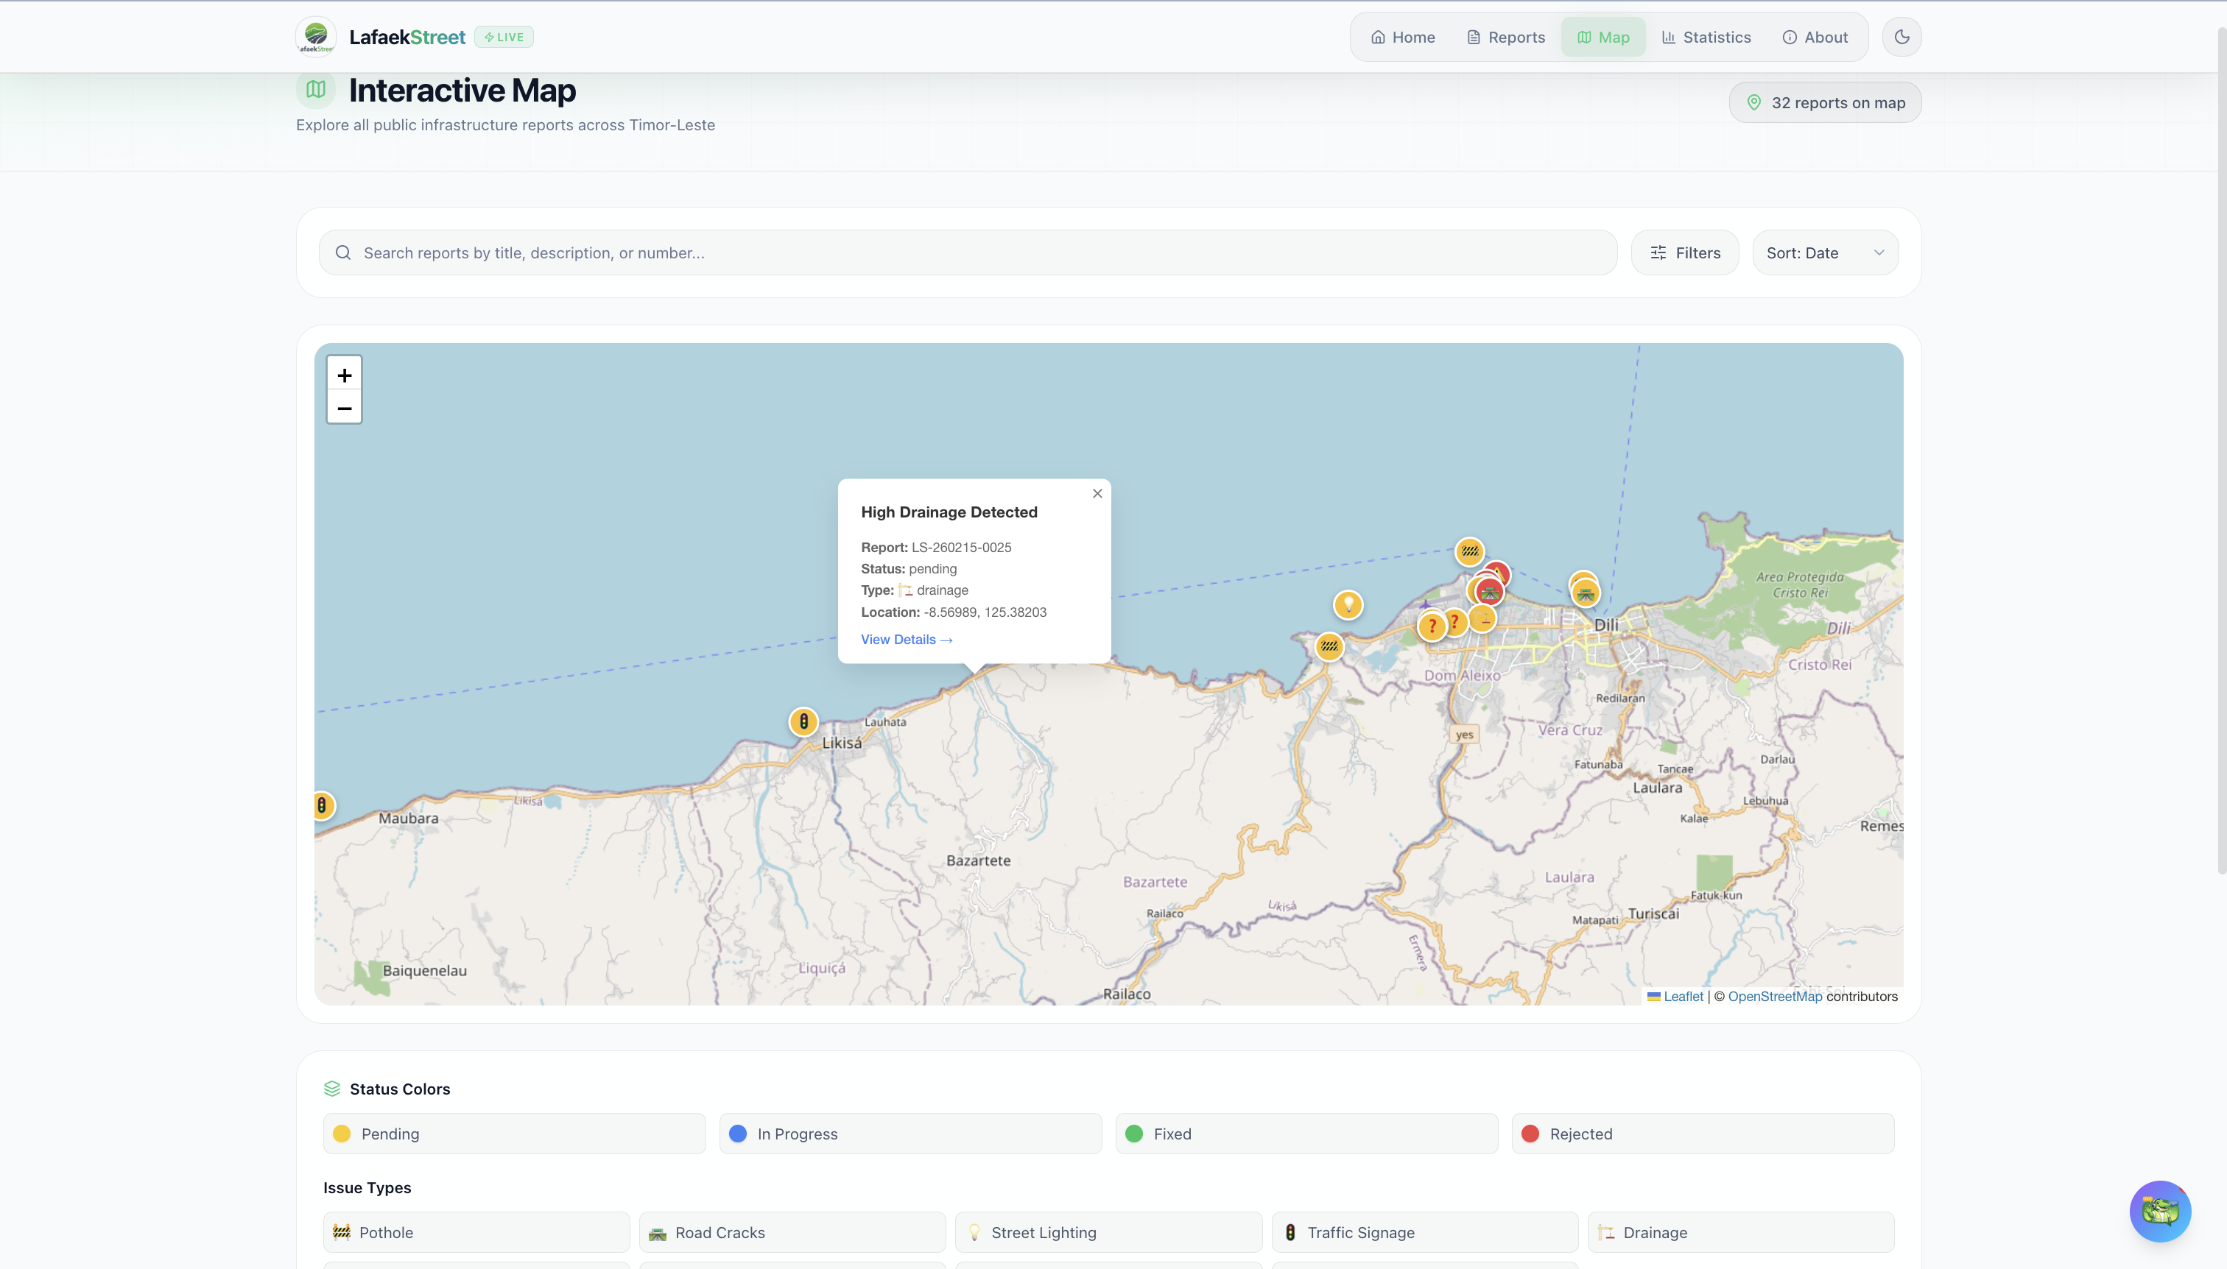Click the traffic signage marker near Likisá
Viewport: 2227px width, 1269px height.
pyautogui.click(x=803, y=721)
